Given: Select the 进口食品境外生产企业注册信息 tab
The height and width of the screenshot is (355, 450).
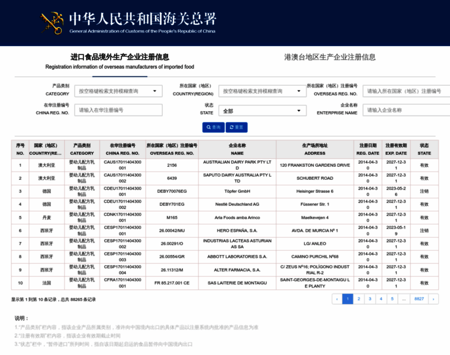Looking at the screenshot, I should [120, 57].
